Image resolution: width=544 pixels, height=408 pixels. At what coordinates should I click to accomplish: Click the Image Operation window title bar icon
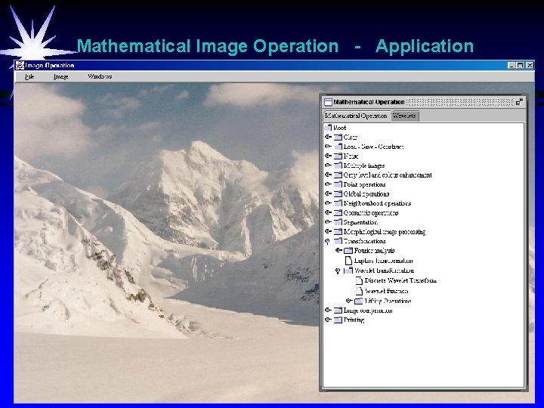tap(20, 65)
